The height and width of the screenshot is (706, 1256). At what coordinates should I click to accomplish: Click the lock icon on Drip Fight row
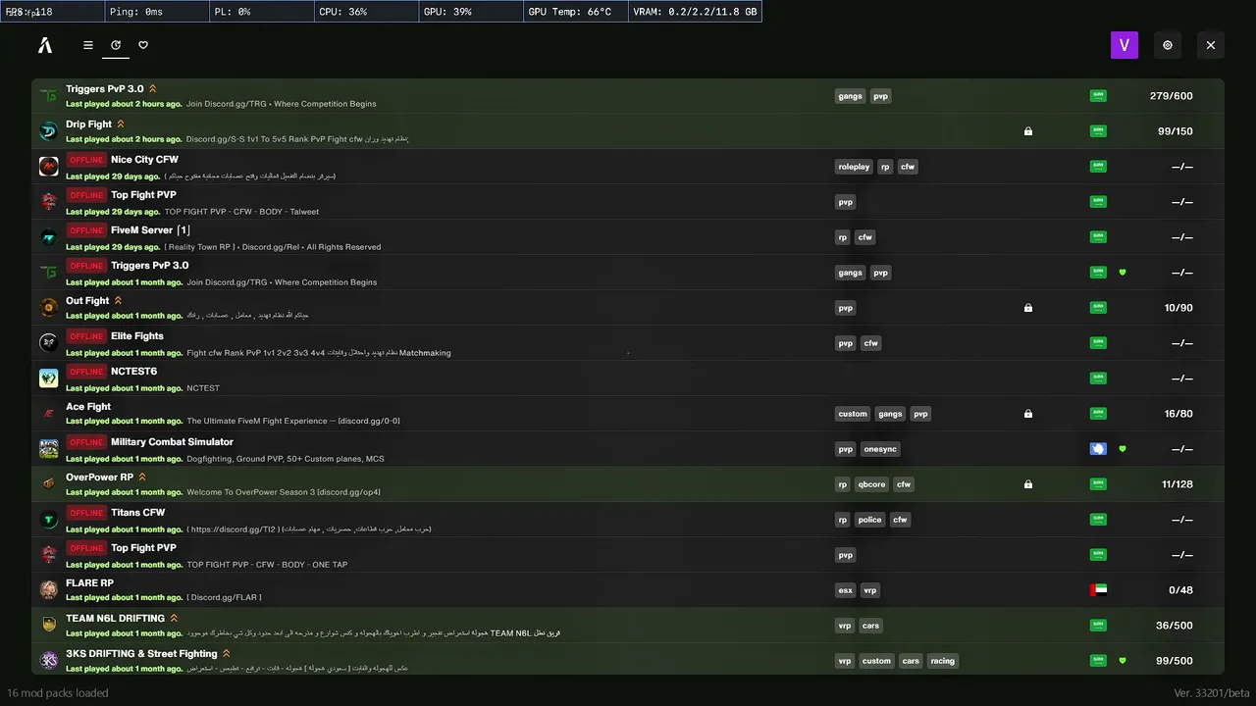[x=1028, y=131]
